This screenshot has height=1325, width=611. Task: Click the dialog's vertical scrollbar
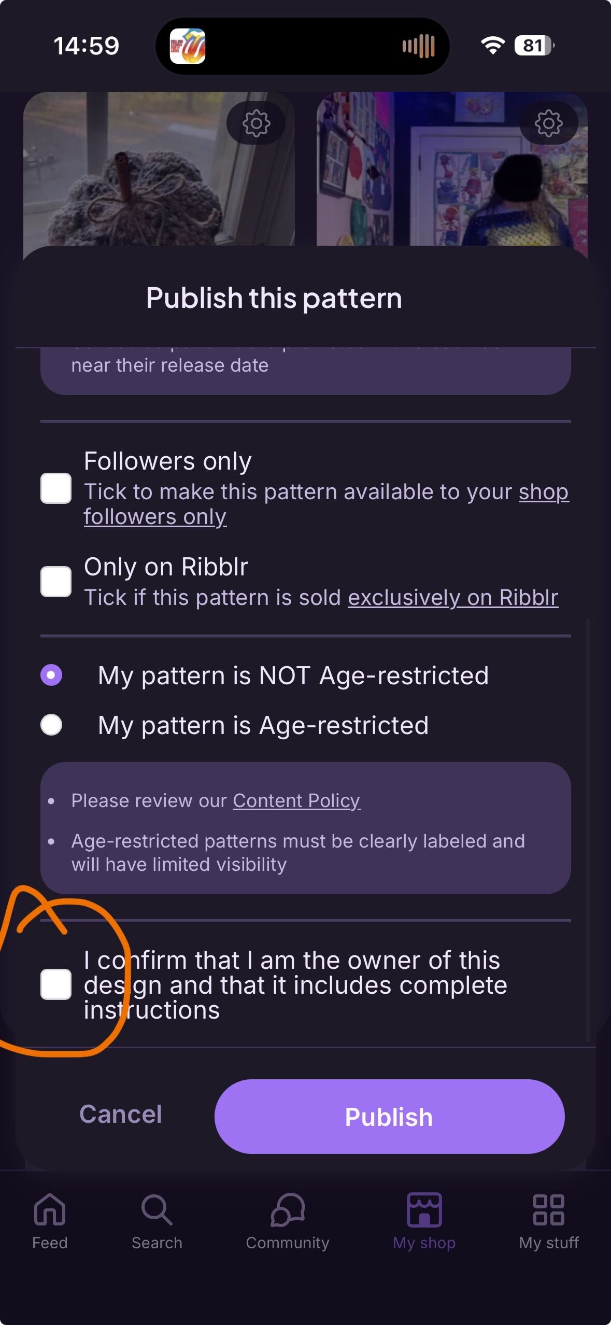(588, 829)
